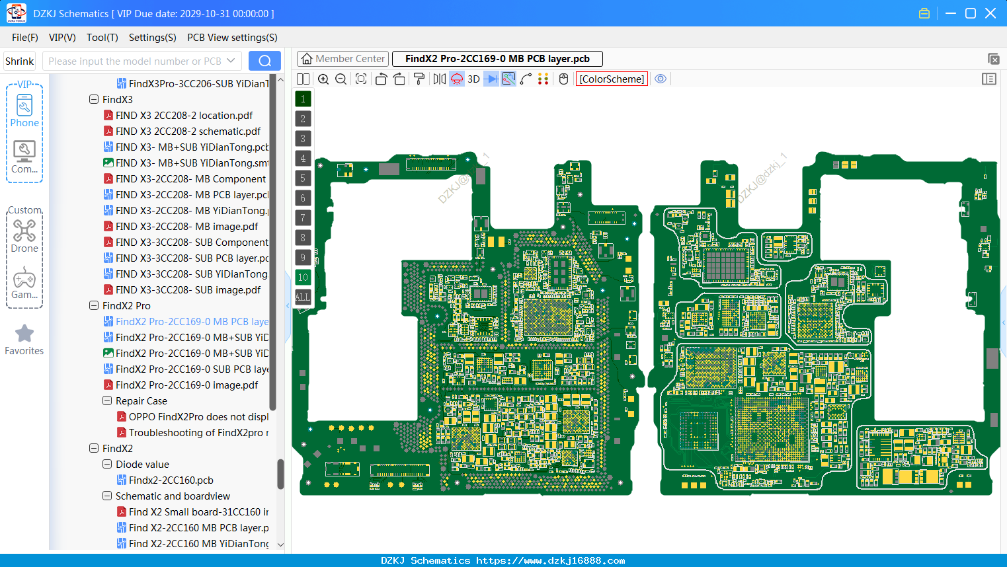Screen dimensions: 1007x567
Task: Open FindX2 Pro-2CC169-0 image.pdf
Action: click(x=186, y=385)
